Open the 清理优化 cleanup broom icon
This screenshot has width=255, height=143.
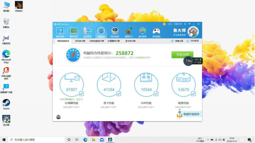coord(129,31)
